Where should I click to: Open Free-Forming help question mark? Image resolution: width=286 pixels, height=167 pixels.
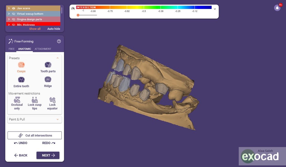coord(59,41)
